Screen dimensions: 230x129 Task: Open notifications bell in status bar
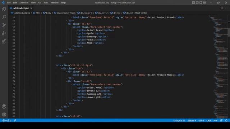226,120
